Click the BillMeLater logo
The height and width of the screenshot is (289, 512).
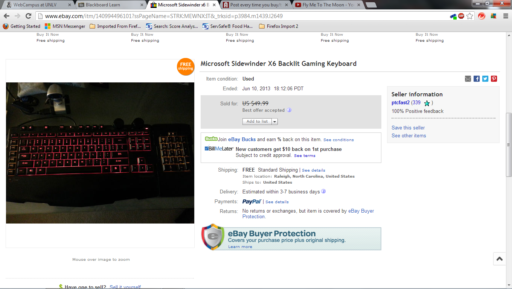click(x=219, y=149)
